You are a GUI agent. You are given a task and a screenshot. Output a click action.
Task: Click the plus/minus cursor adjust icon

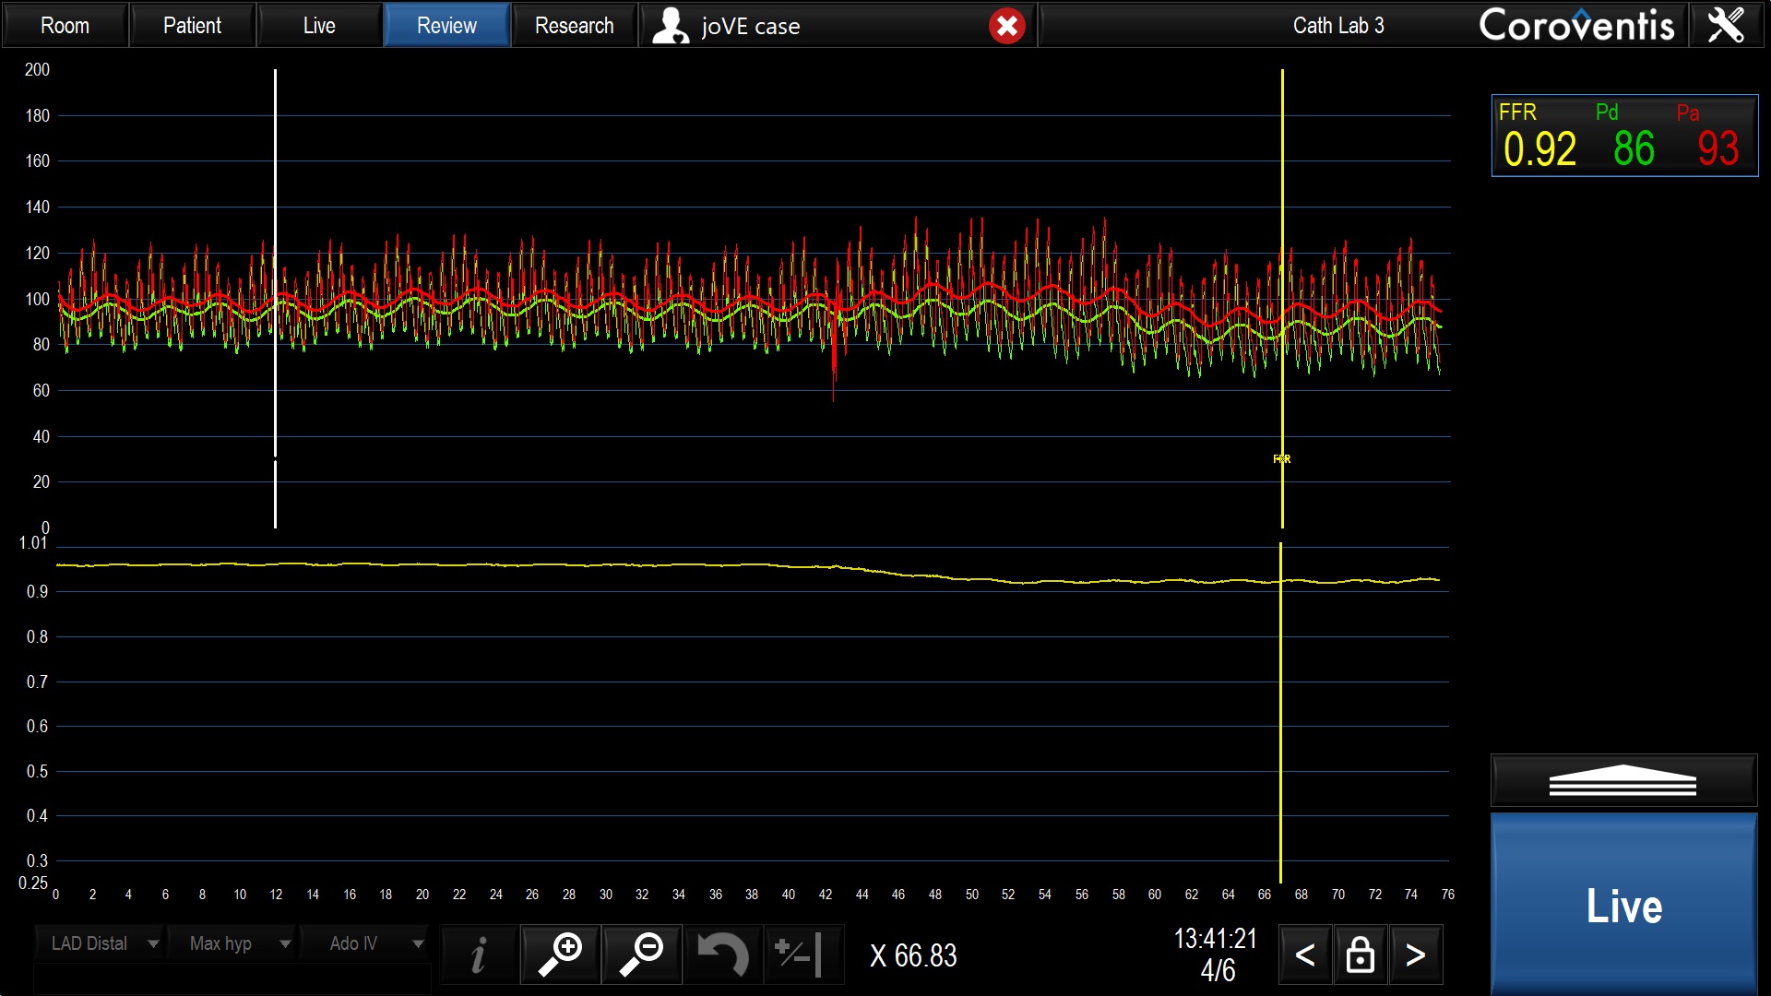point(799,954)
